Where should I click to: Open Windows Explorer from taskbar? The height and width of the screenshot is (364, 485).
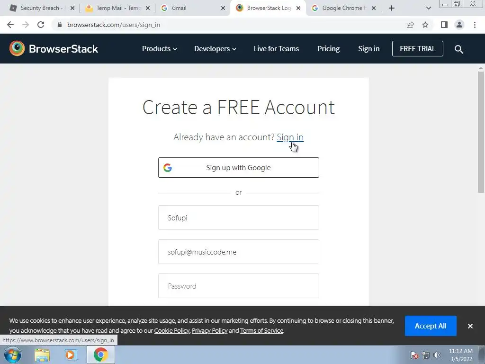[x=42, y=355]
